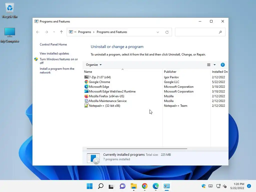Select the My Computer desktop icon
This screenshot has width=256, height=192.
click(x=10, y=35)
